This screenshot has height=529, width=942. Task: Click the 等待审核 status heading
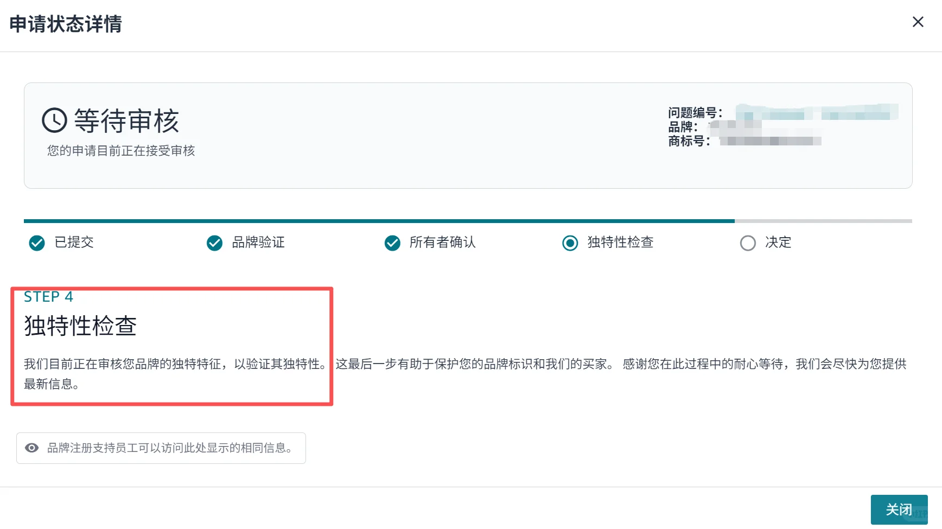126,120
